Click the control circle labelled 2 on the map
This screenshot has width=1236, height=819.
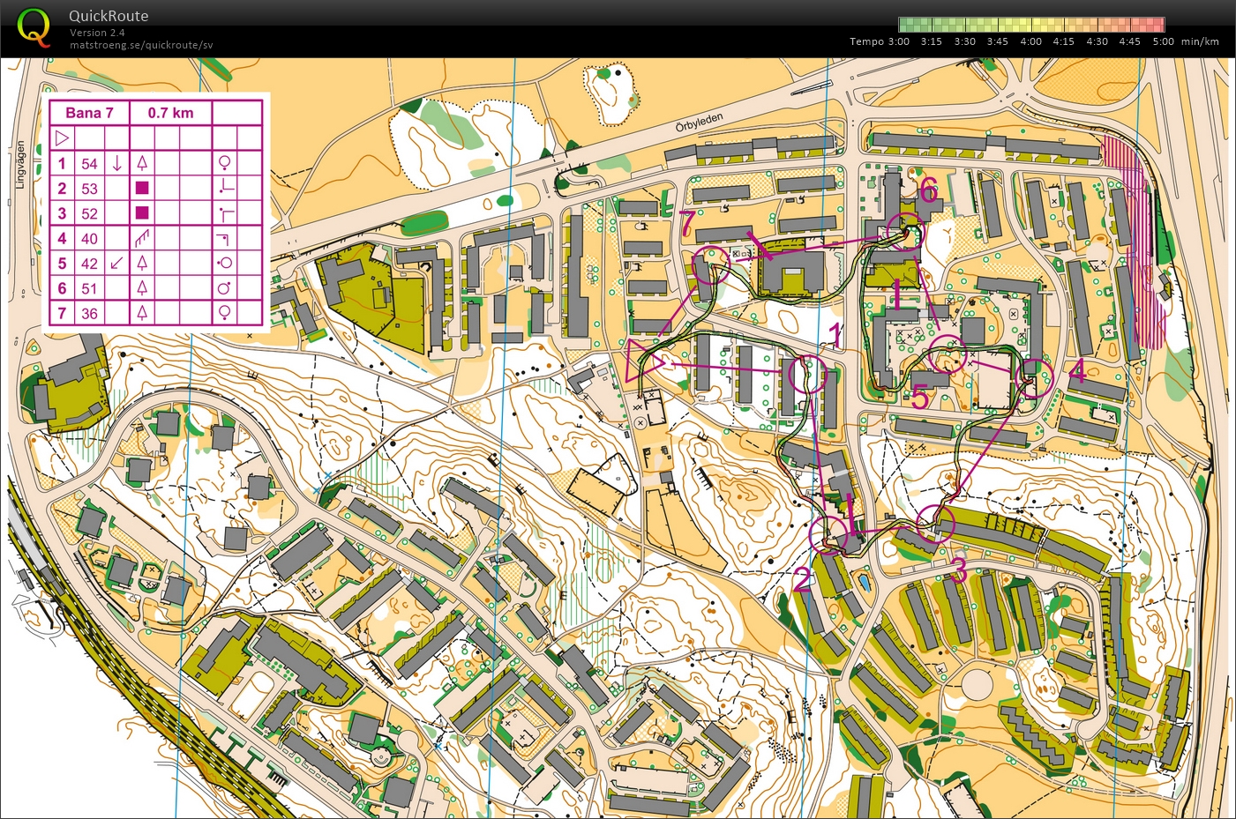point(828,533)
